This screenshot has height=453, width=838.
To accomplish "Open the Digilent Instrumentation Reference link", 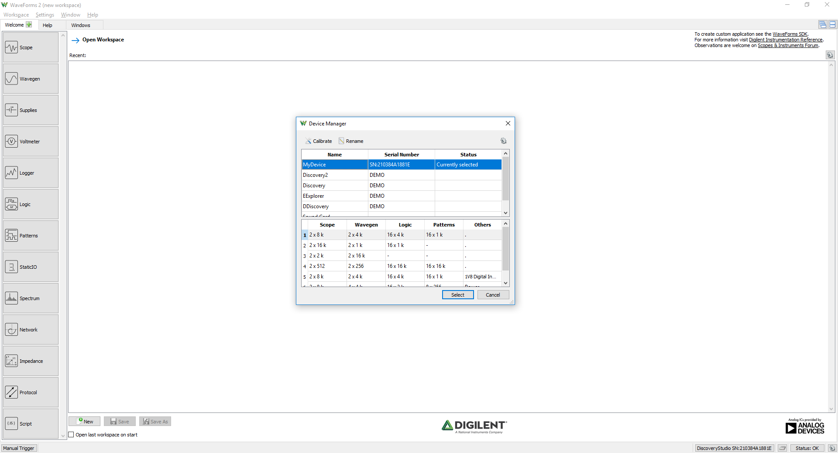I will tap(786, 40).
